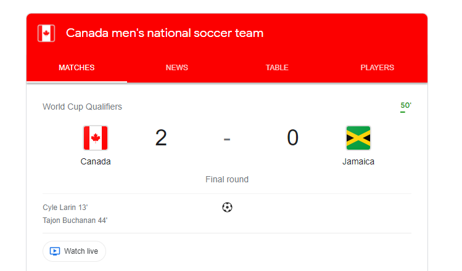
Task: Click the Watch live play icon
Action: click(x=55, y=251)
